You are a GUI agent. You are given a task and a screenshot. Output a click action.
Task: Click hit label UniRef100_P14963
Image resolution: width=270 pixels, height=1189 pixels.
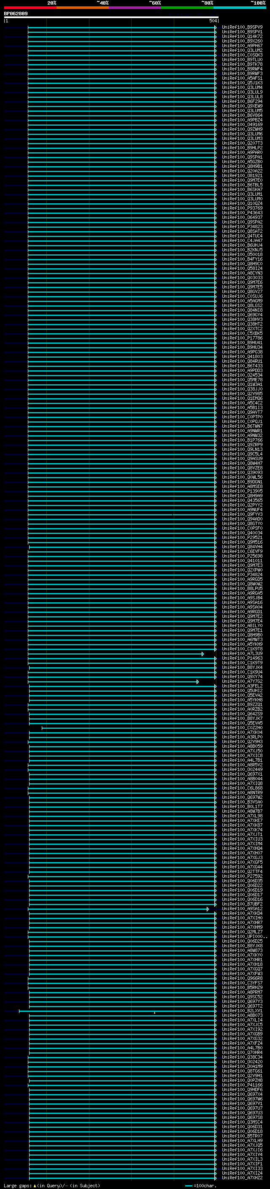[242, 658]
